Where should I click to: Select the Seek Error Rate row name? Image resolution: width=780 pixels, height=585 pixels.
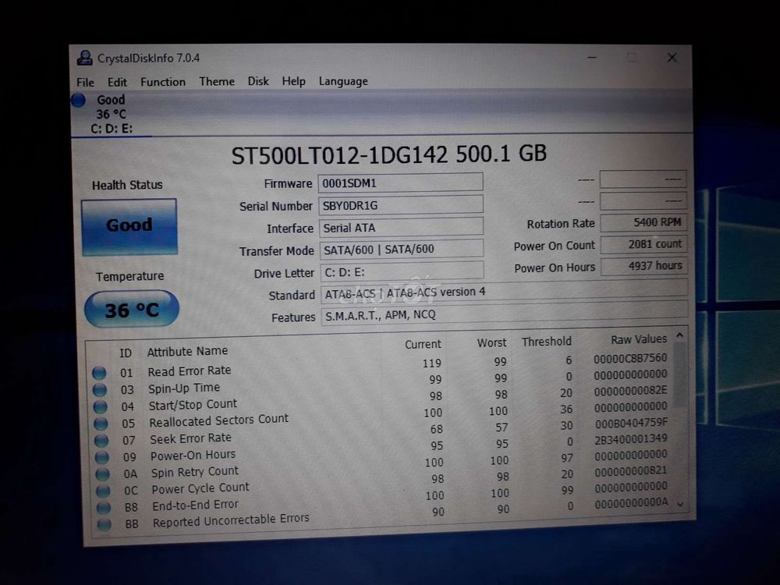[x=190, y=438]
